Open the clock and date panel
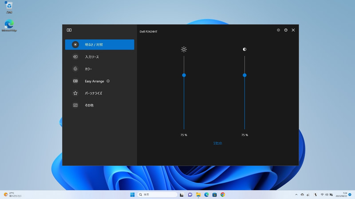355x199 pixels. 341,195
